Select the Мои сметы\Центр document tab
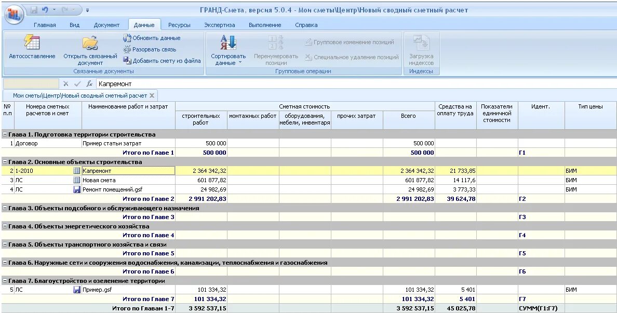This screenshot has width=617, height=313. pyautogui.click(x=80, y=96)
